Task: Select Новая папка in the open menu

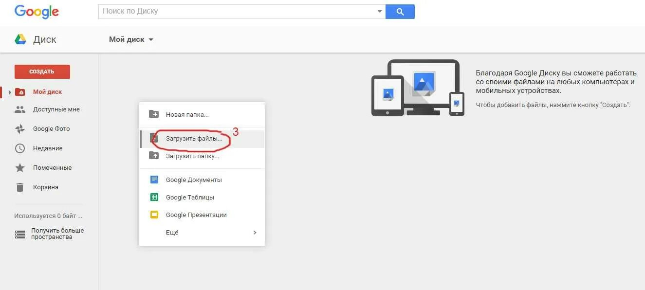Action: pyautogui.click(x=188, y=114)
